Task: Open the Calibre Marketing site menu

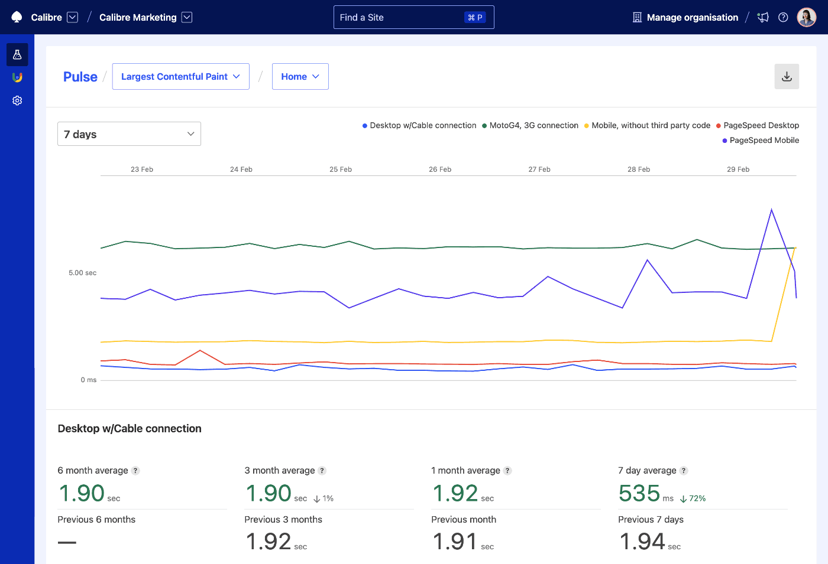Action: [x=186, y=17]
